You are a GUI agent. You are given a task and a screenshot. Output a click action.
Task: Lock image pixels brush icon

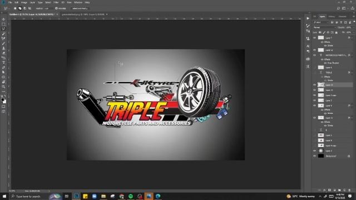324,32
